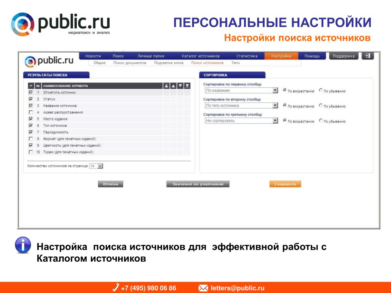Open sources-per-page count dropdown
The height and width of the screenshot is (293, 391).
click(96, 166)
